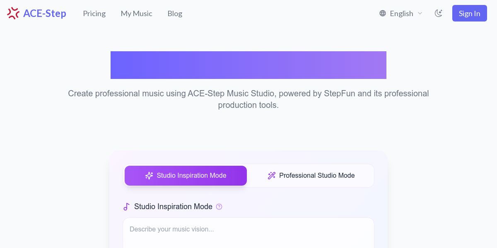
Task: Open the Blog link
Action: (x=175, y=13)
